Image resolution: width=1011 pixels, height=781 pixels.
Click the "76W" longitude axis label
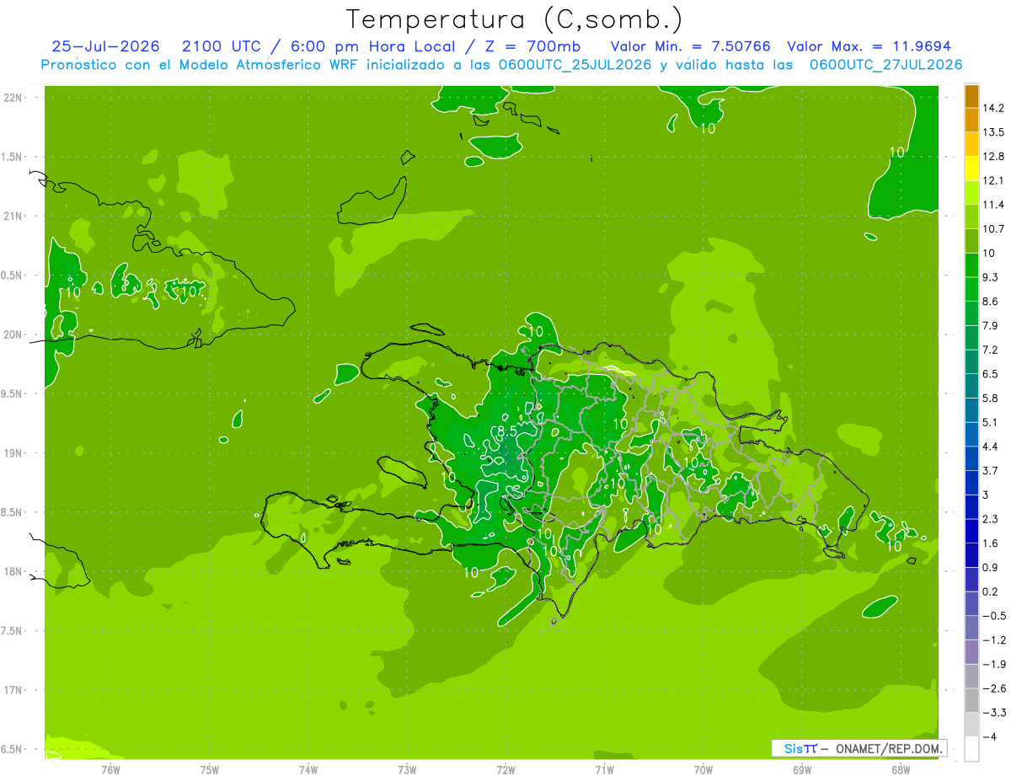point(111,770)
